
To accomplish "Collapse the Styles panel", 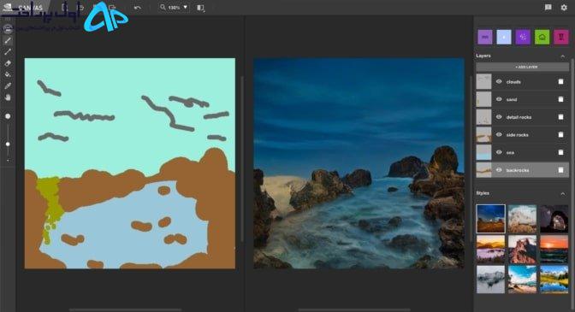I will coord(562,193).
